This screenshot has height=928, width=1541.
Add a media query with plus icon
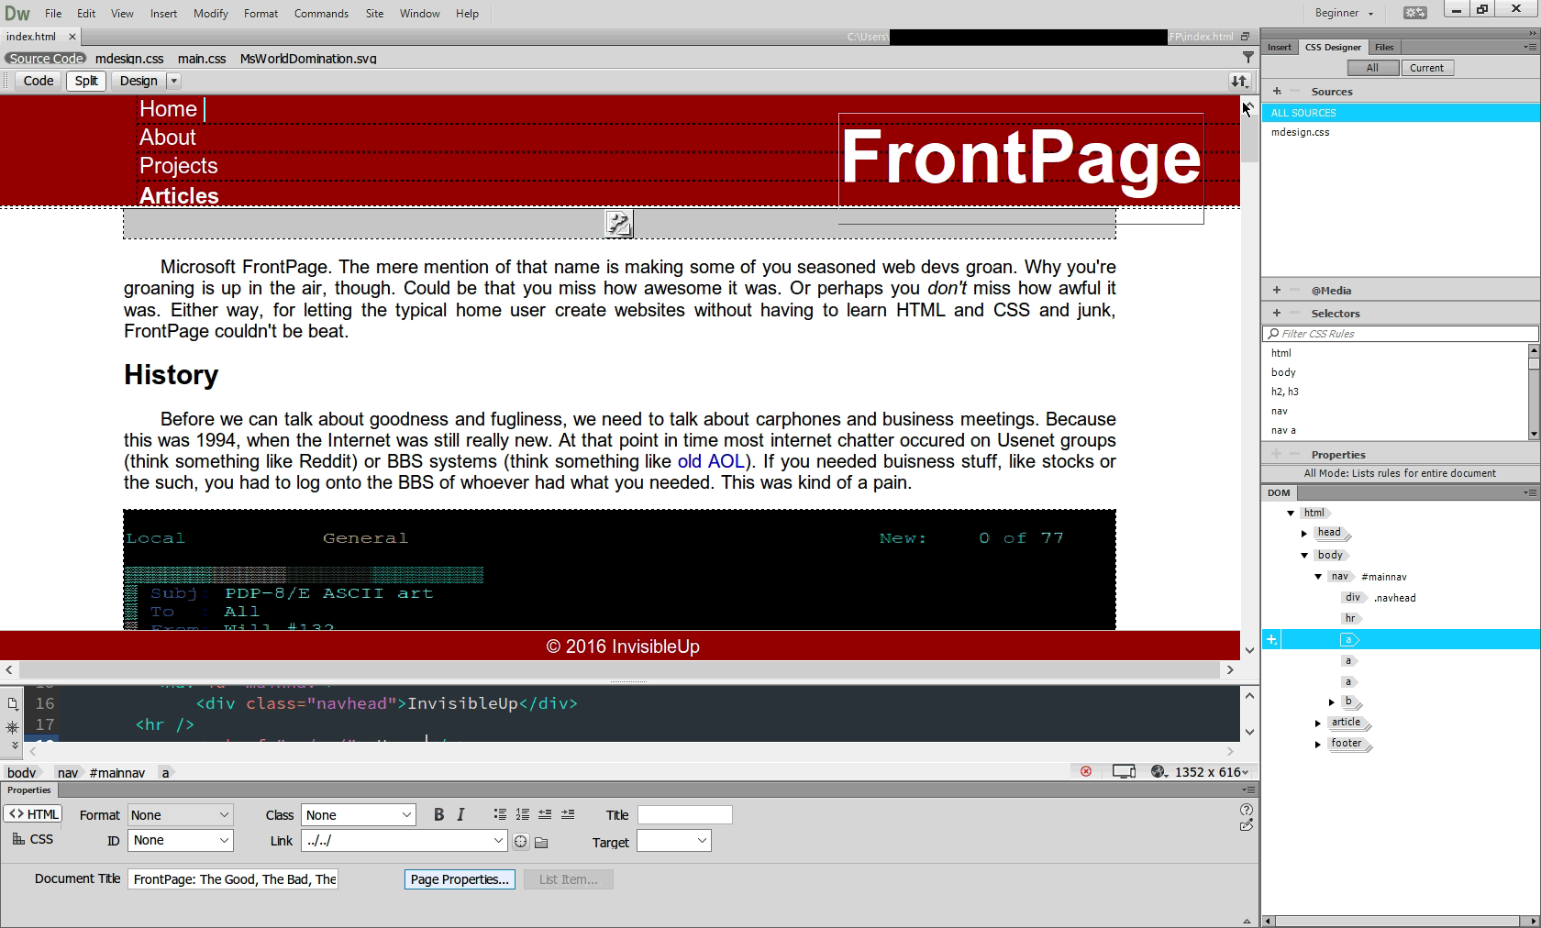[1277, 290]
